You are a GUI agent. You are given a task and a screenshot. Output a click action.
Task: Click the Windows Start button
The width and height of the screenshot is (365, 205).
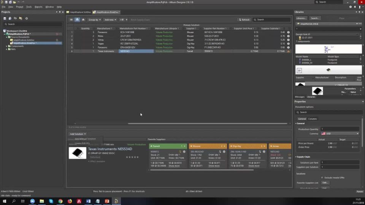click(x=5, y=201)
